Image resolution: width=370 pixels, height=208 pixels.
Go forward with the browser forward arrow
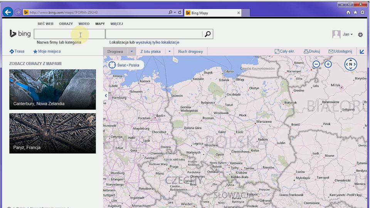[x=18, y=12]
